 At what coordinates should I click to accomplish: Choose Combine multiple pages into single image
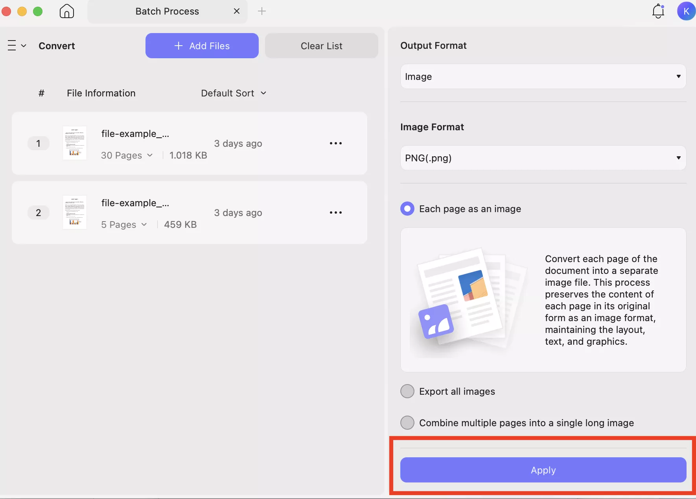(x=407, y=423)
